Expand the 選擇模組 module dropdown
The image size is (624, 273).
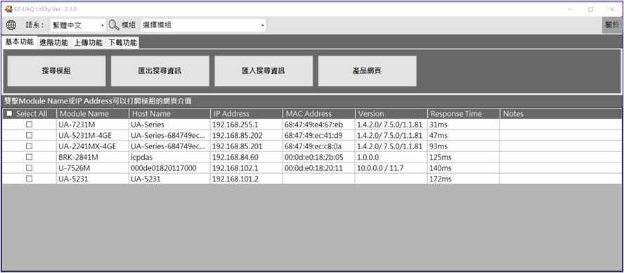tap(203, 25)
